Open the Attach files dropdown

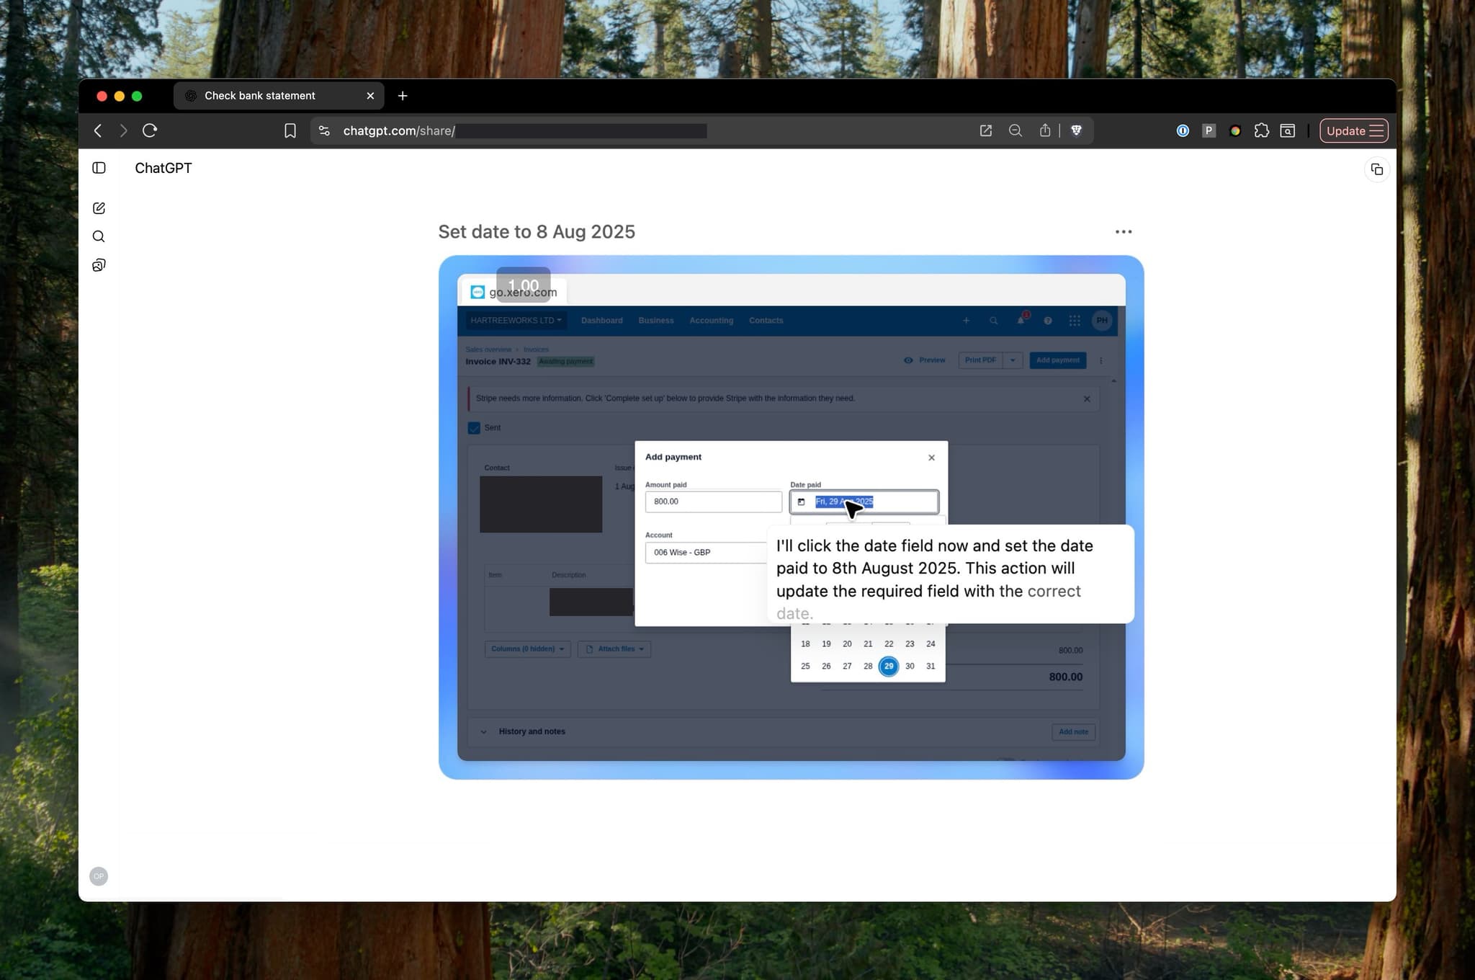(x=614, y=649)
